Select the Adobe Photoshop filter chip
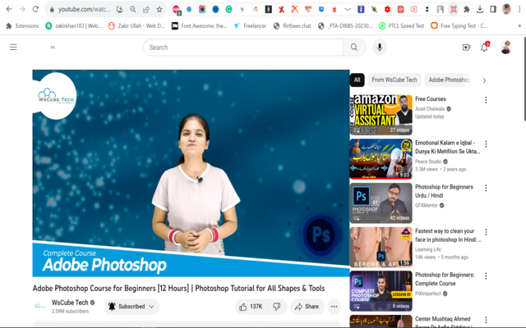Screen dimensions: 526x328 (449, 80)
